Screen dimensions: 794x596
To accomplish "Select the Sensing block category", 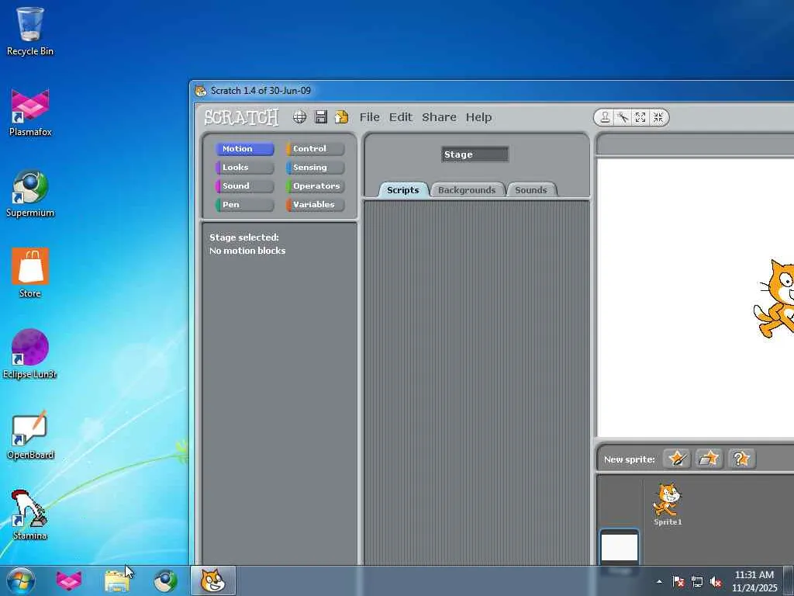I will [315, 168].
